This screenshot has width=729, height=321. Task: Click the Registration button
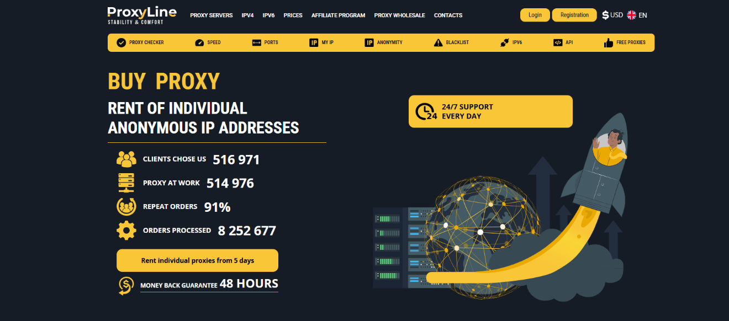click(574, 15)
